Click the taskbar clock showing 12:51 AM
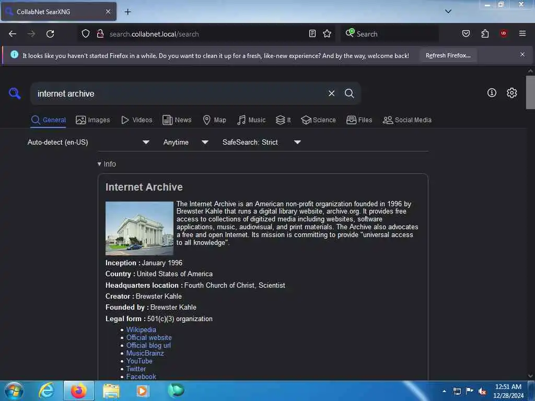Screen dimensions: 535x401 coord(508,391)
